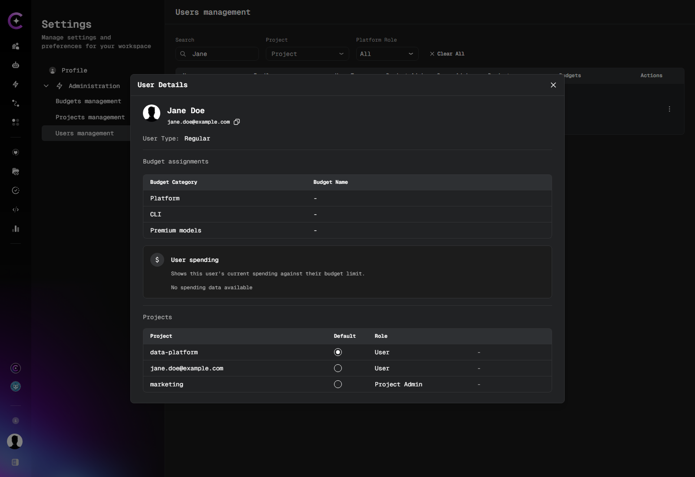
Task: Set jane.doe@example.com as default project
Action: [x=338, y=368]
